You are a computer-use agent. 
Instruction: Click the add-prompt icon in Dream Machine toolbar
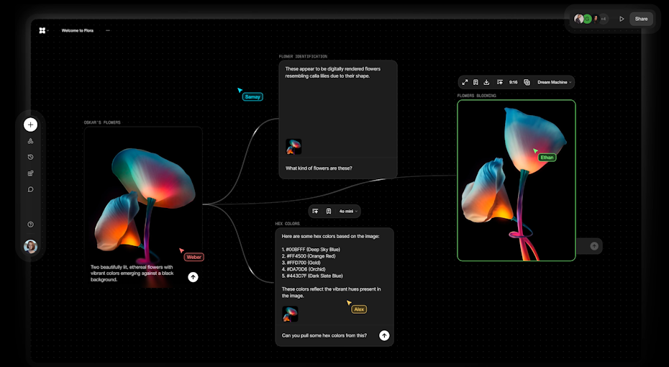[x=500, y=82]
